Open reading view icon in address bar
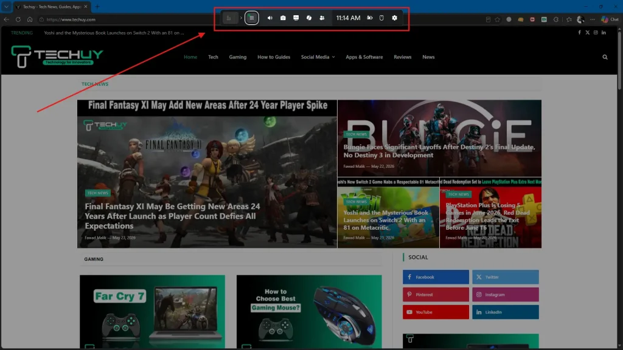The height and width of the screenshot is (350, 623). coord(488,19)
